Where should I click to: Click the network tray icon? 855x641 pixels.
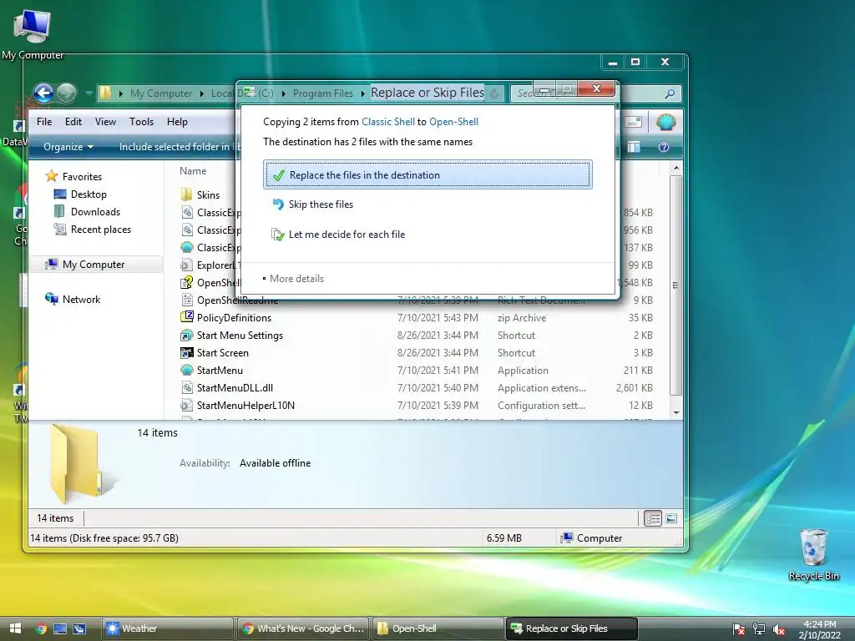pos(758,629)
